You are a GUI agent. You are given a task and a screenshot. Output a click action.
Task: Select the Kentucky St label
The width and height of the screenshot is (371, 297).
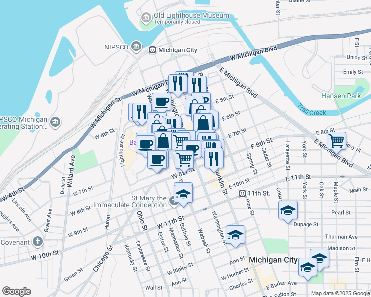[x=131, y=258]
